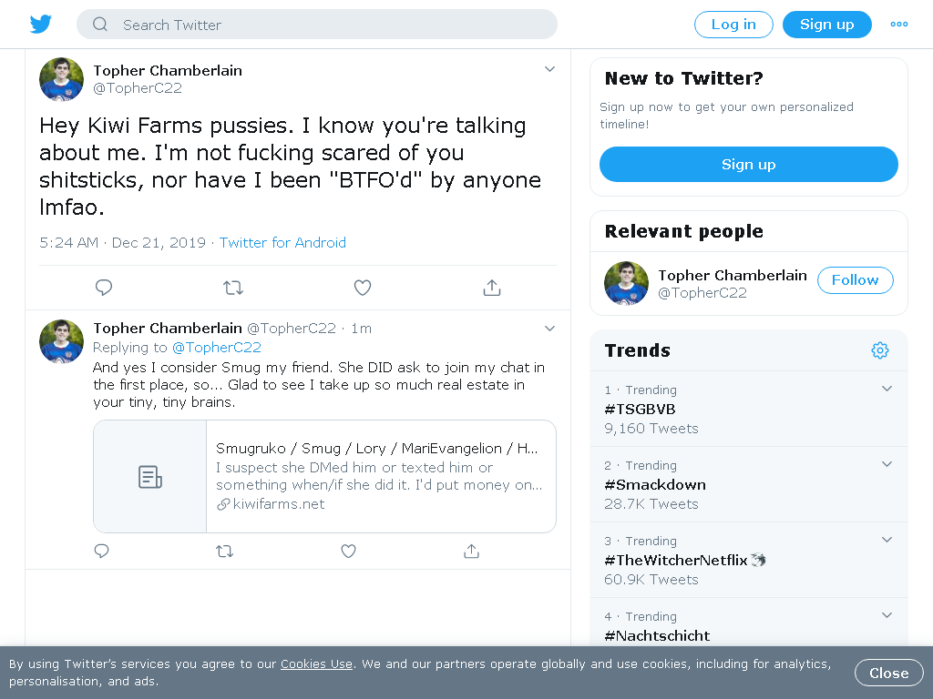The width and height of the screenshot is (933, 699).
Task: Open the Twitter for Android link
Action: (282, 242)
